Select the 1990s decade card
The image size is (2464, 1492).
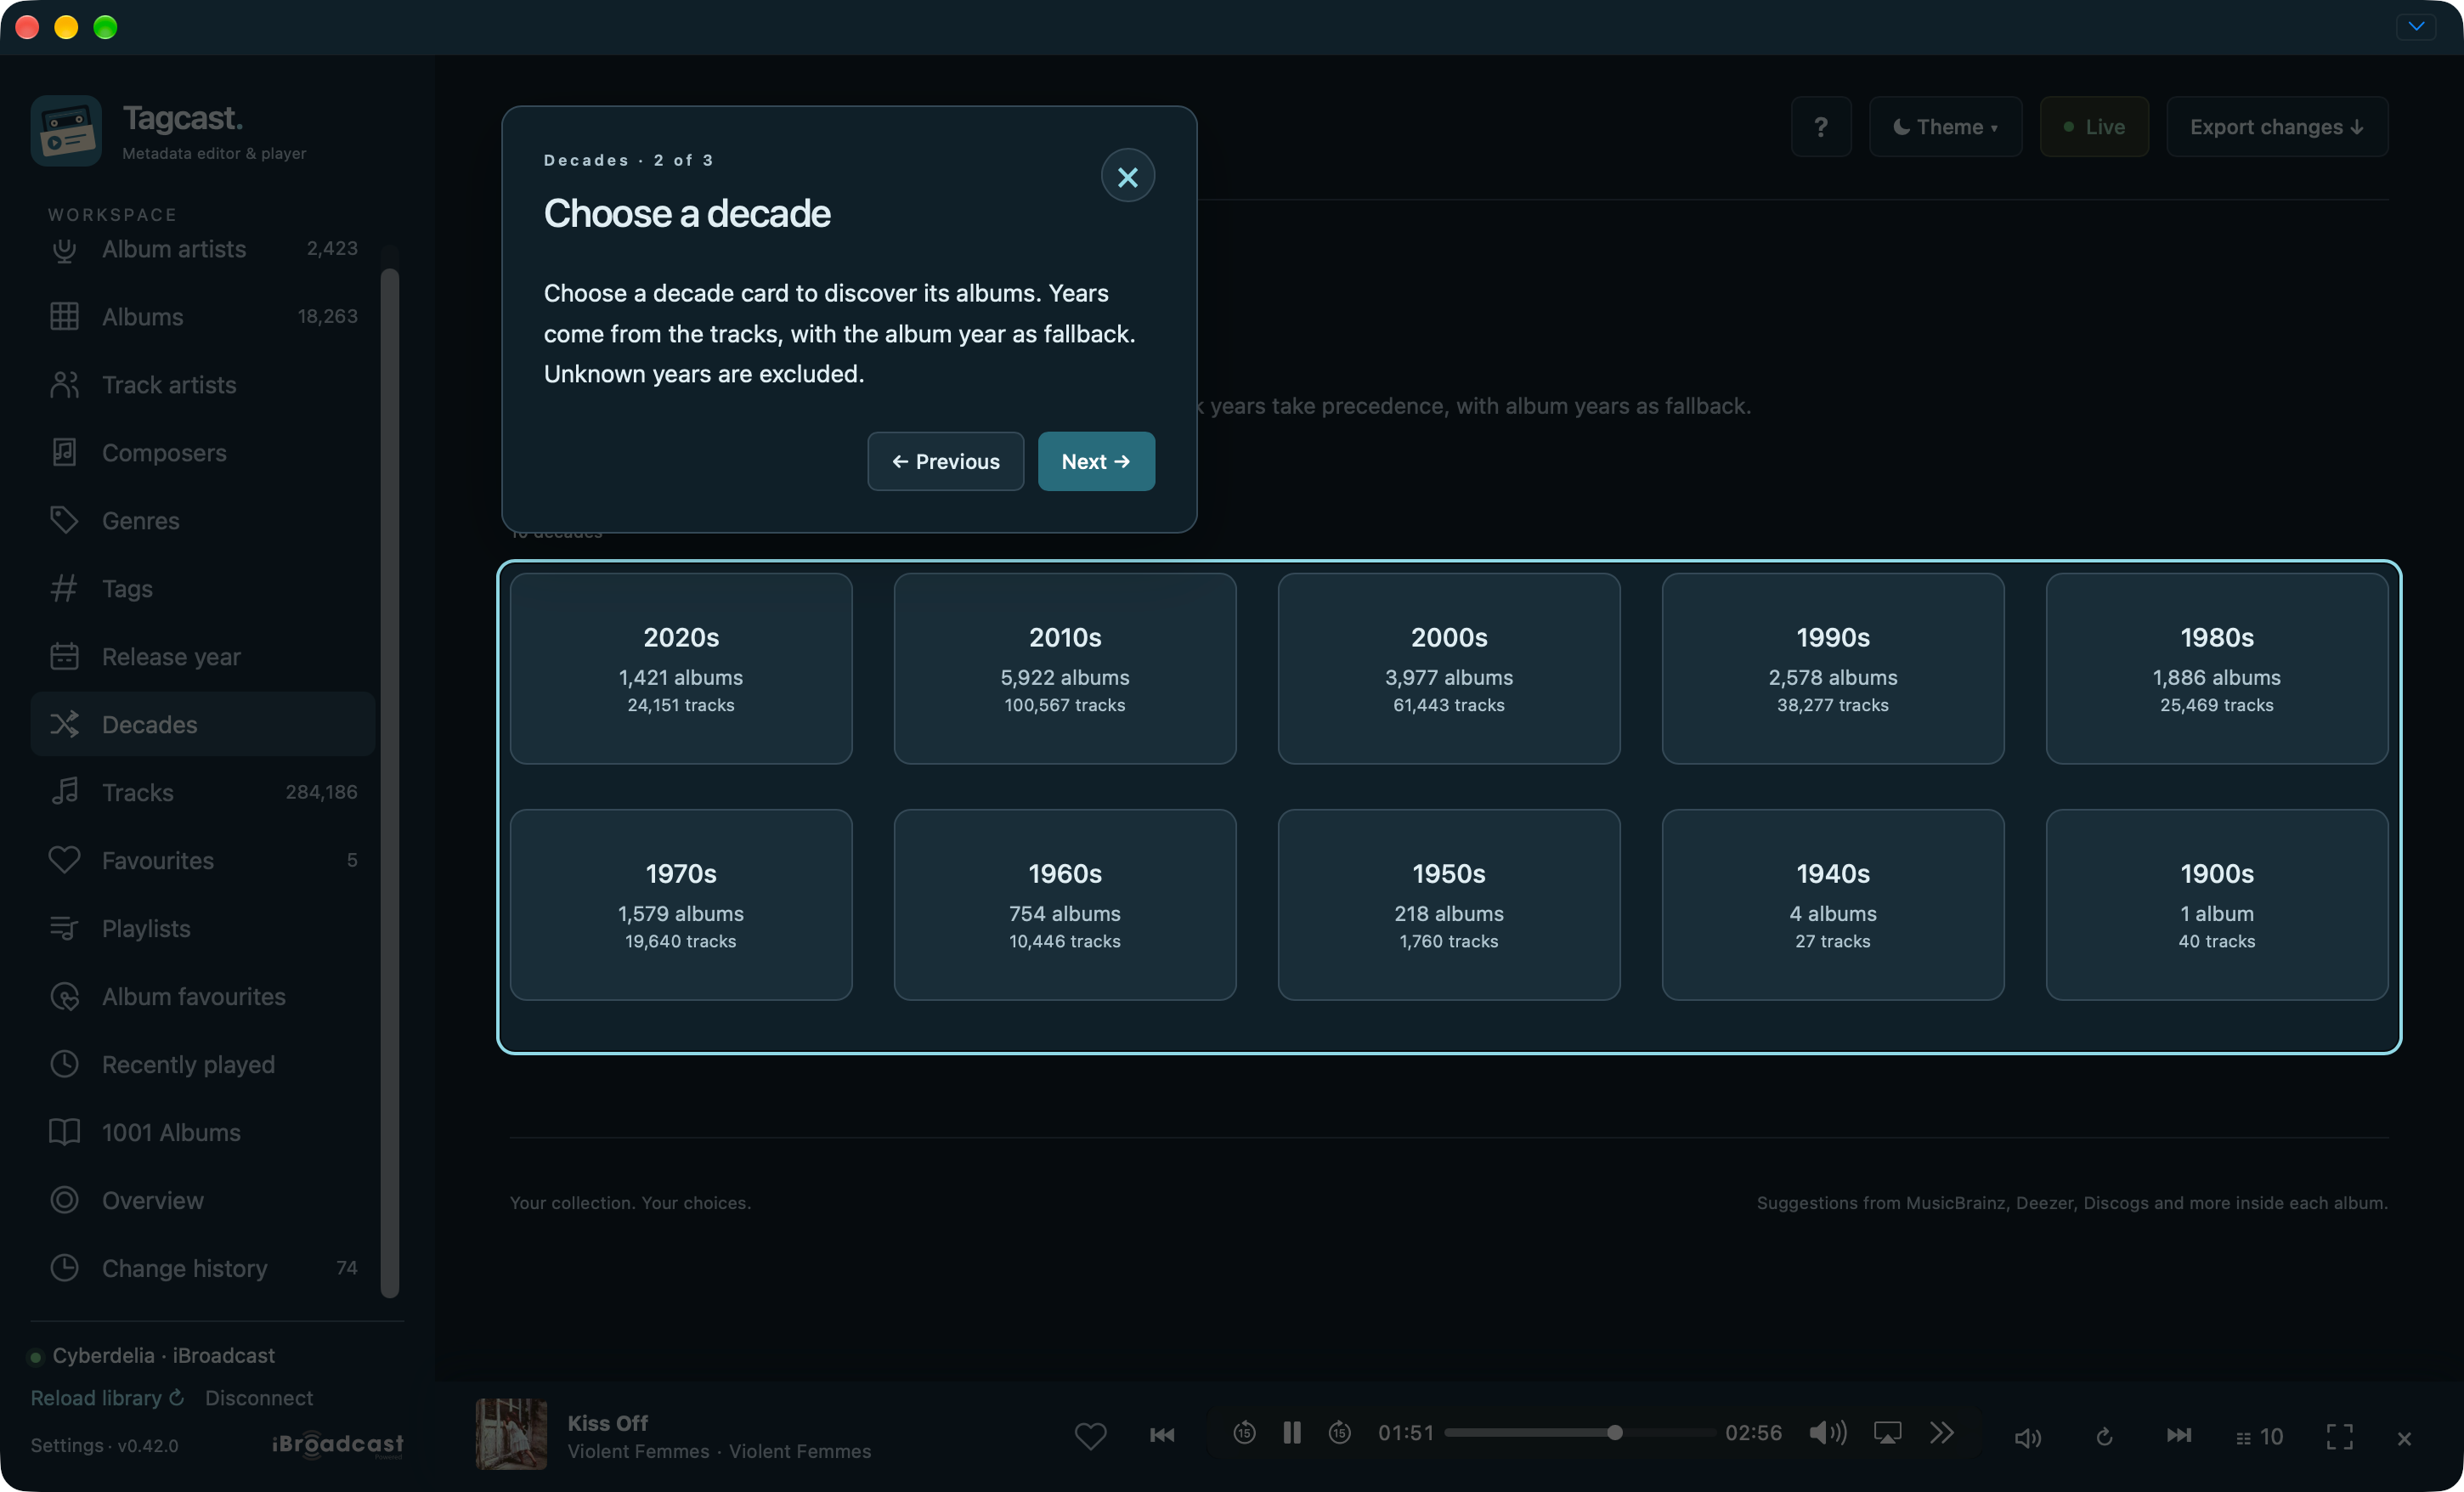(x=1832, y=668)
